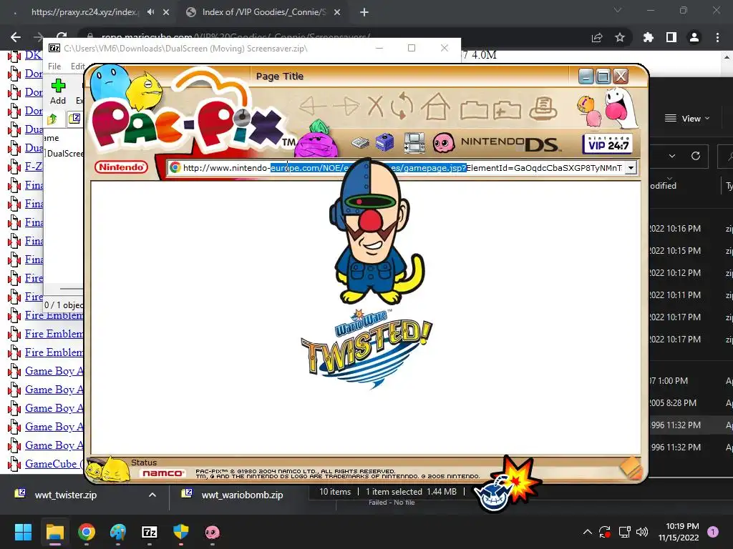Open a new Chrome tab with plus button
The height and width of the screenshot is (549, 733).
pyautogui.click(x=364, y=12)
